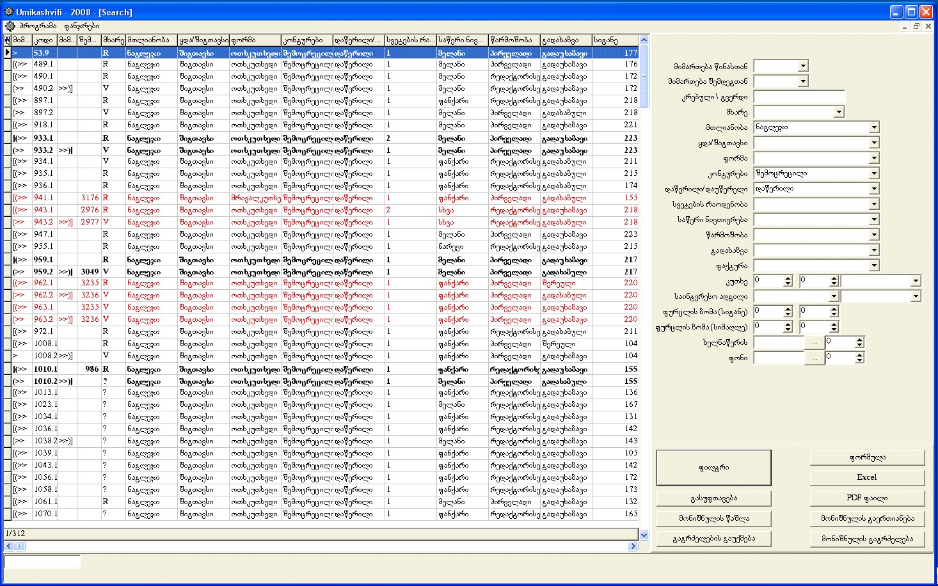Open the პროგრამა menu
This screenshot has width=938, height=586.
coord(37,26)
